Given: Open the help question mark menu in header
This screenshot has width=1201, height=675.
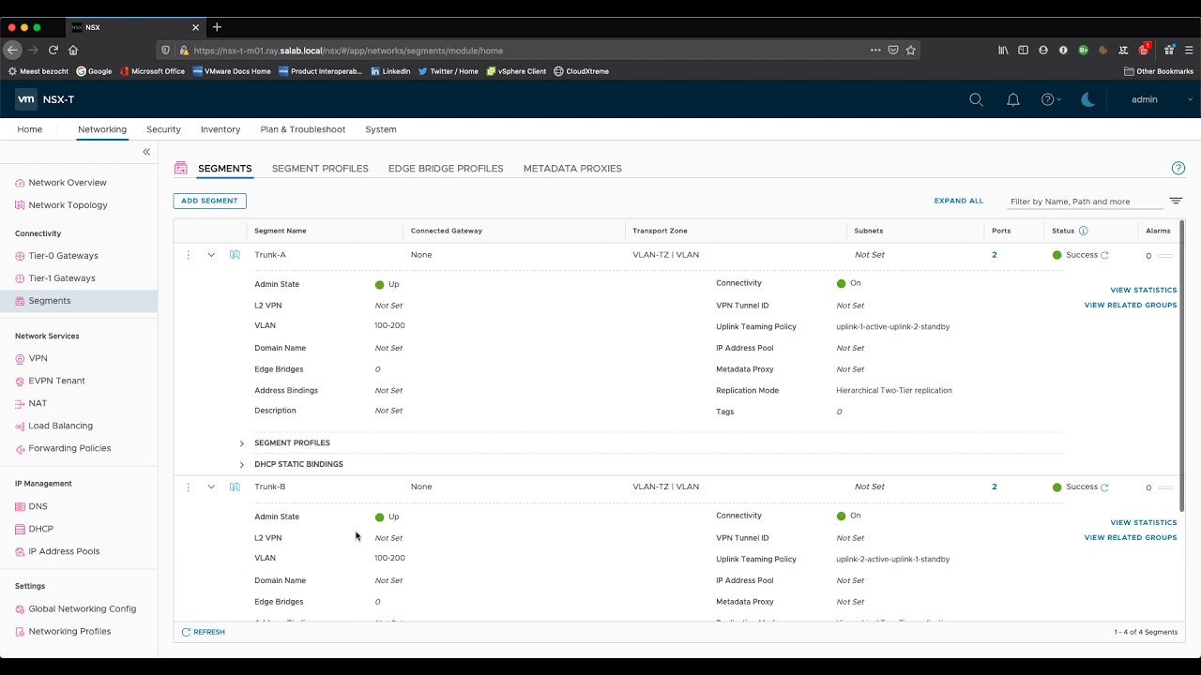Looking at the screenshot, I should click(x=1050, y=99).
